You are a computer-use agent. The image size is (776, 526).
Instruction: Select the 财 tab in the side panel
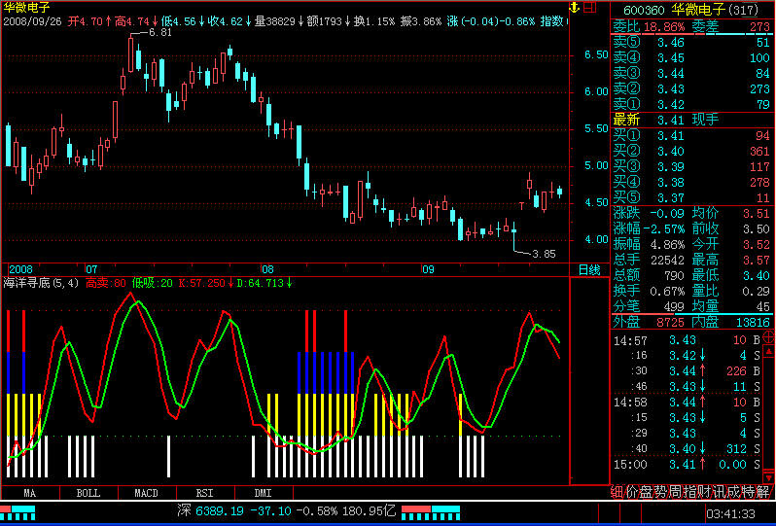[705, 492]
